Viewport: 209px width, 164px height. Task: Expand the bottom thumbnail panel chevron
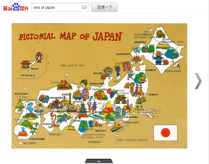coord(99,161)
